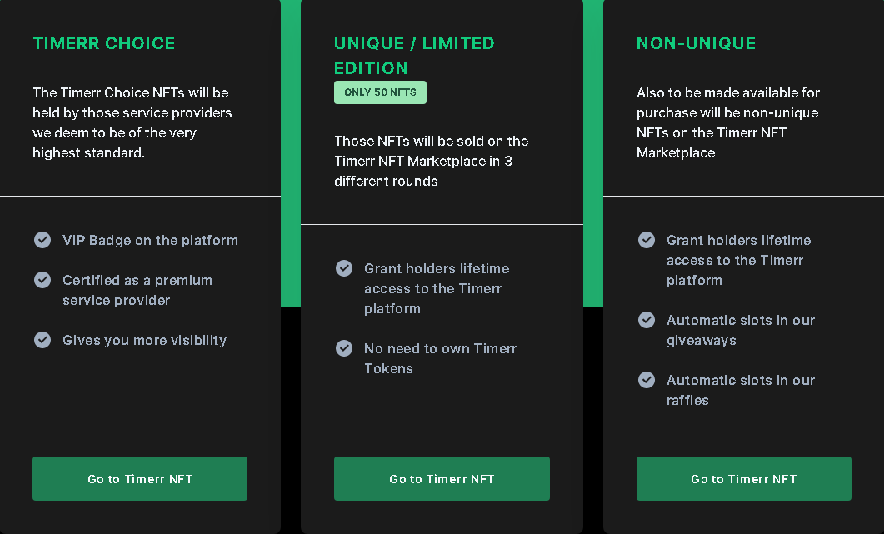Click checkmark beside No need to own Timerr Tokens

(x=344, y=348)
